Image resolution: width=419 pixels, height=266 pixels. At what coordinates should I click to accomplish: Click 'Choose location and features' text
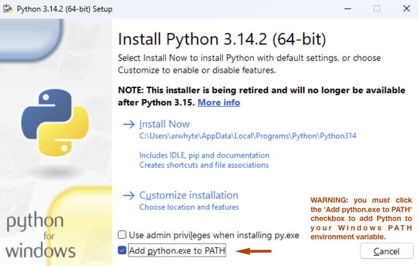click(189, 207)
